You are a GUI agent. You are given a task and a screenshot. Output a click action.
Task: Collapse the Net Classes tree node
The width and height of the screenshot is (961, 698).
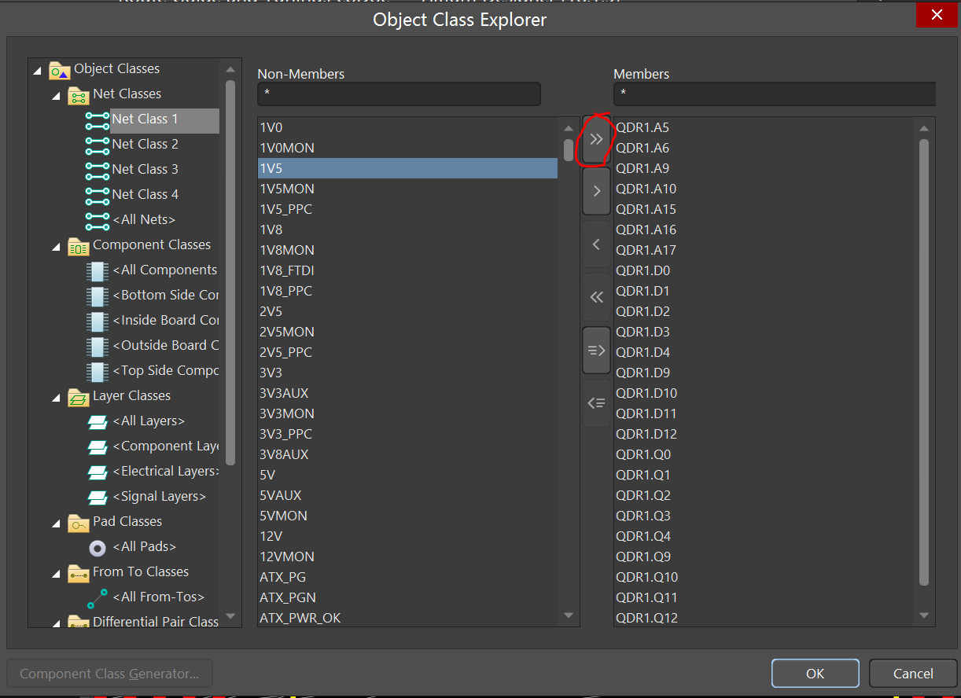coord(57,96)
